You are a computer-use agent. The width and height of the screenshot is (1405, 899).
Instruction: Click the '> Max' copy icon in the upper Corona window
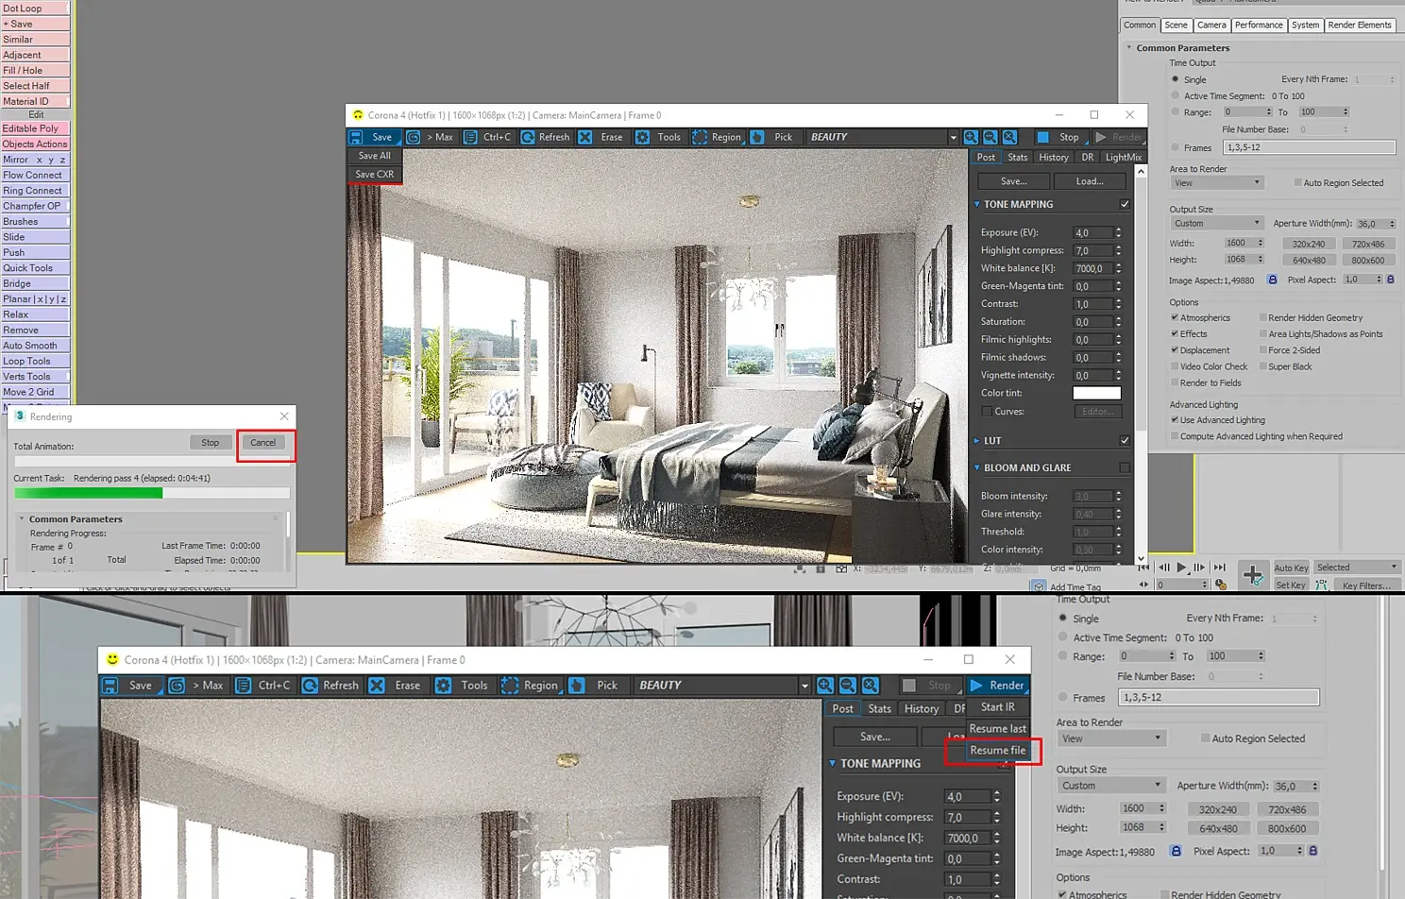coord(413,137)
